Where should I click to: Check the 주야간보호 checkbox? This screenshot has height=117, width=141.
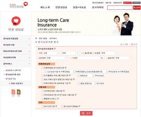click(x=93, y=76)
